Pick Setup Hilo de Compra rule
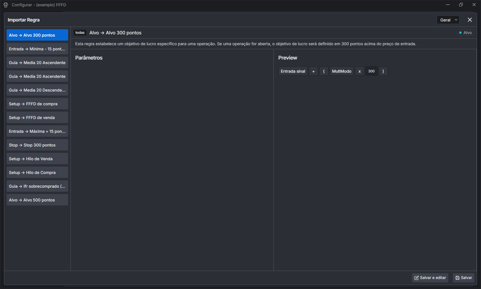481x289 pixels. [37, 173]
